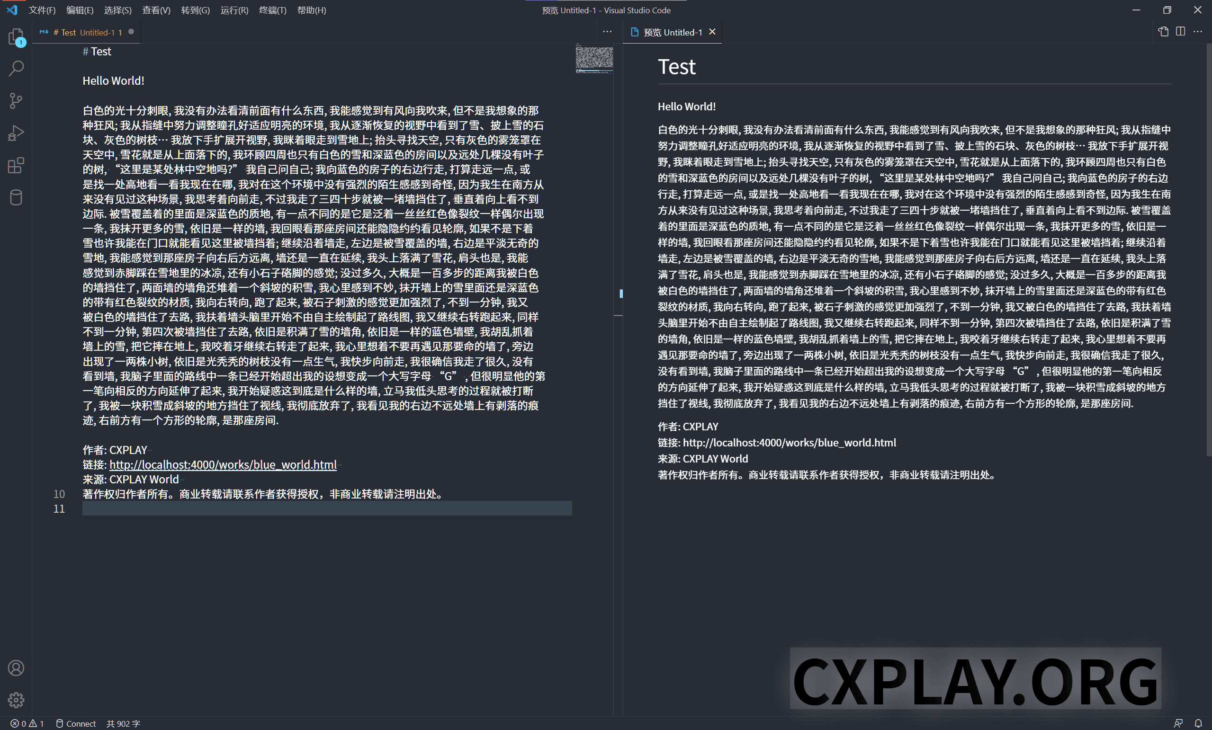This screenshot has width=1212, height=730.
Task: Open the Extensions view icon
Action: coord(16,166)
